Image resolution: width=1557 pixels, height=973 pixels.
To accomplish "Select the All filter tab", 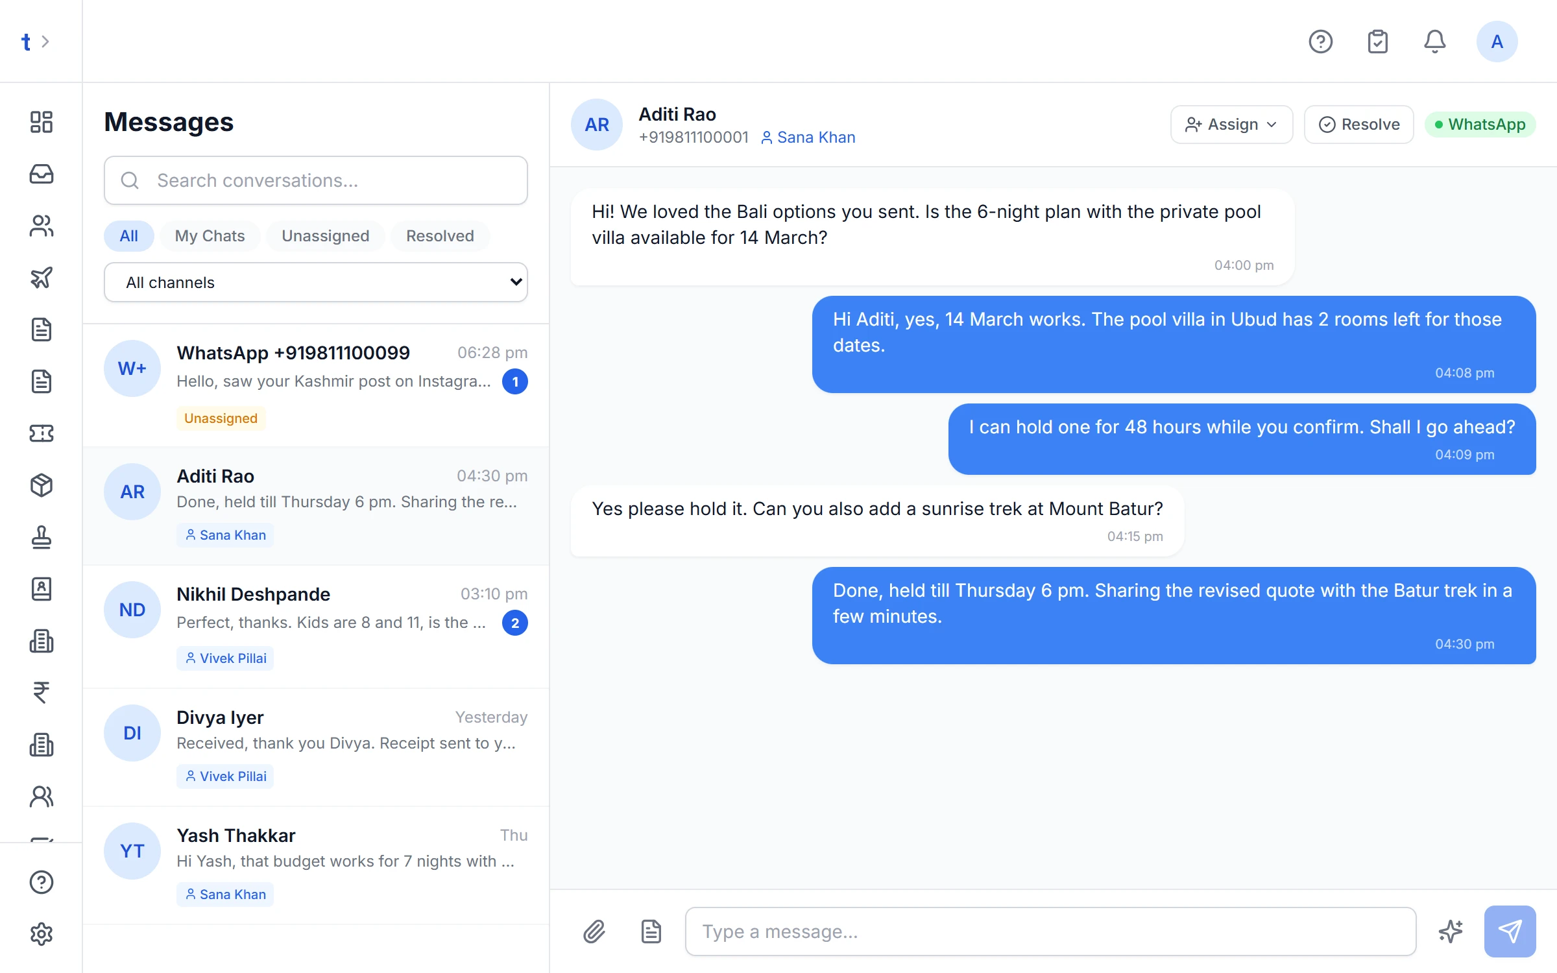I will coord(128,236).
